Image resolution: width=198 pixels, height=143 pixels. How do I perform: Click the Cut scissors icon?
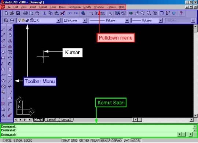(x=44, y=13)
